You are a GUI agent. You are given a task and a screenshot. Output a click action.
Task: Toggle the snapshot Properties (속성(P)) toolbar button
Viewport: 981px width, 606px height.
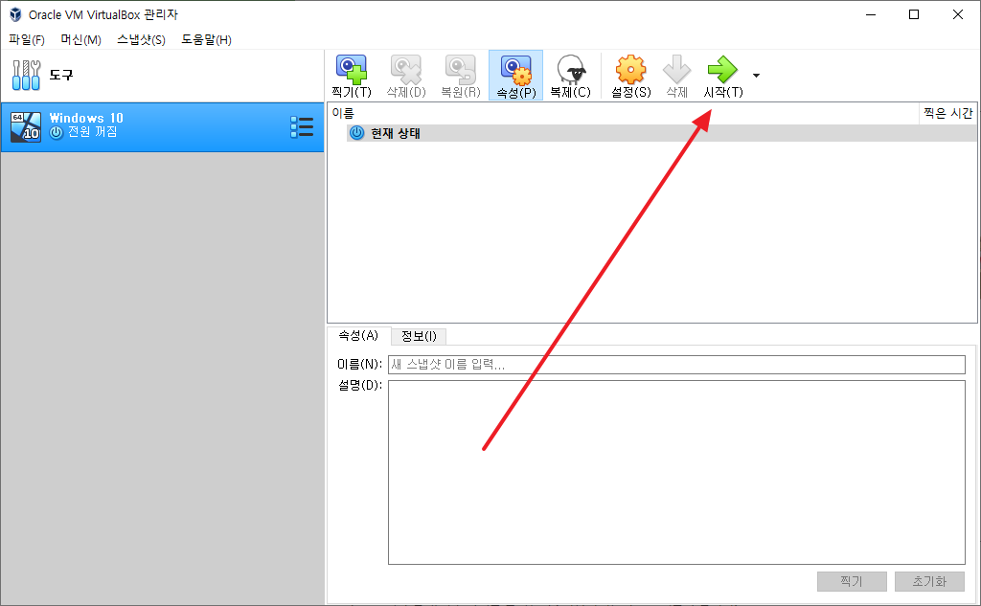point(515,76)
